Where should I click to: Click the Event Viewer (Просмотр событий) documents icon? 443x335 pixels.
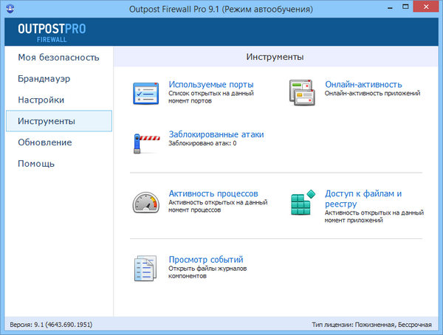146,267
